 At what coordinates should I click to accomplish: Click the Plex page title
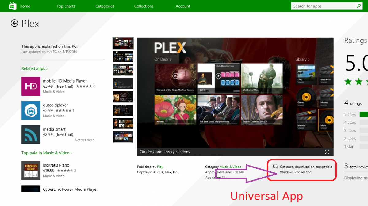coord(30,24)
